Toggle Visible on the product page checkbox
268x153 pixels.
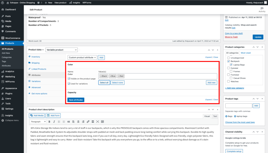(69, 78)
